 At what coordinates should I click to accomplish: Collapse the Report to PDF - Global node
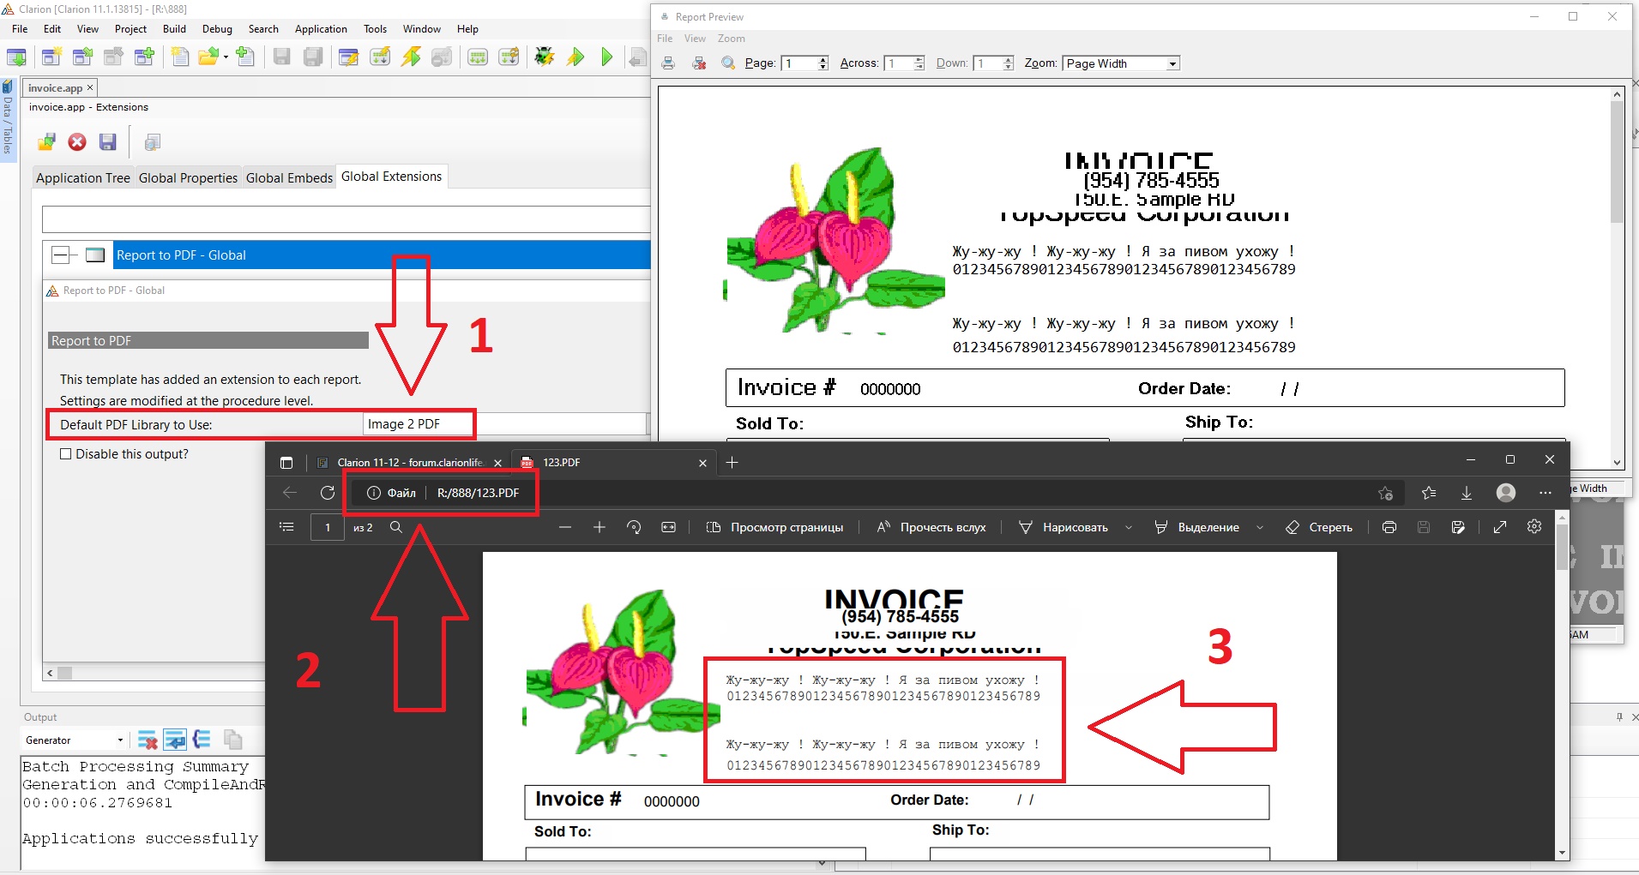(60, 255)
